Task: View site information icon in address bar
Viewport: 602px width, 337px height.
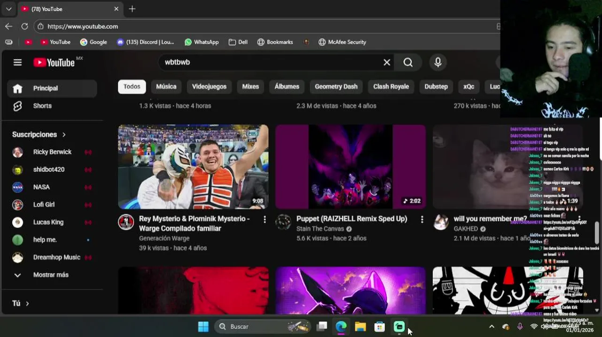Action: click(x=41, y=26)
